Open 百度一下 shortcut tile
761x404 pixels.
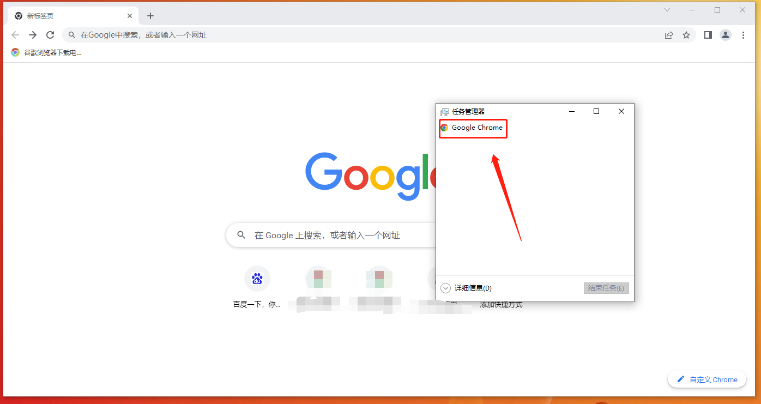(257, 287)
